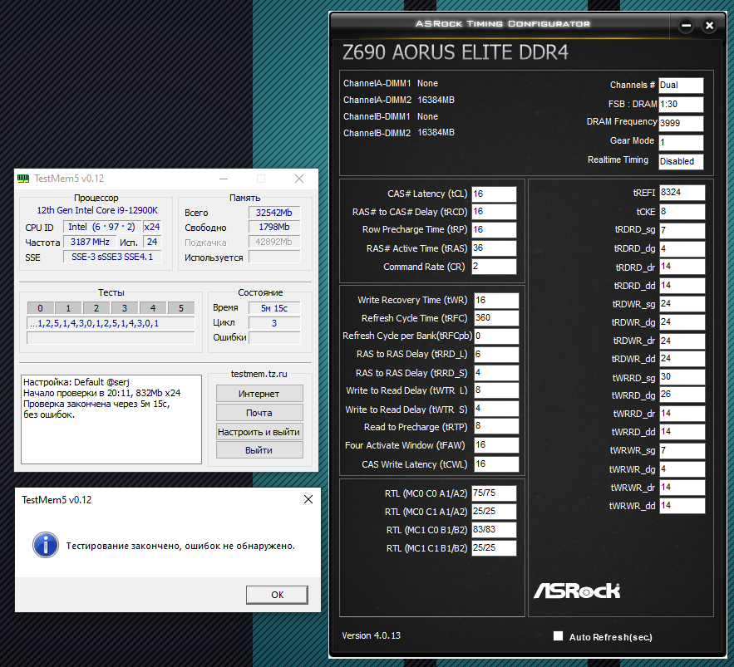The height and width of the screenshot is (667, 734).
Task: Click the Write Recovery Time (tWR) field
Action: pyautogui.click(x=496, y=301)
